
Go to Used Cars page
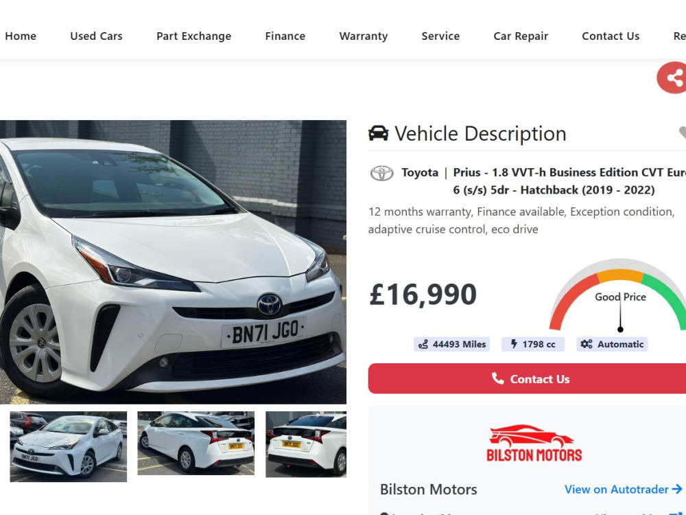click(96, 36)
